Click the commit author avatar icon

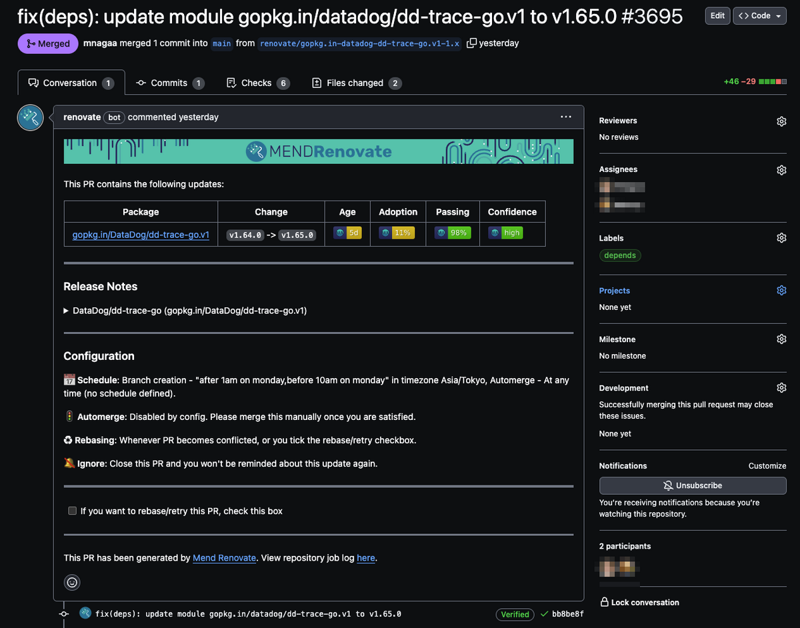(x=85, y=613)
